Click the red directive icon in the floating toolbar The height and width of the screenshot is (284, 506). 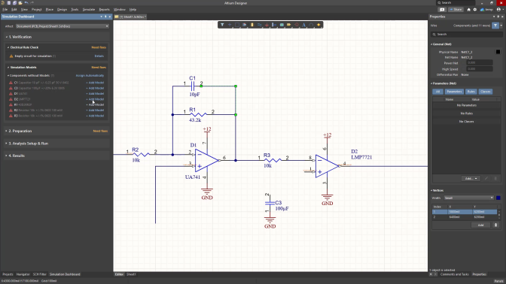pos(297,25)
